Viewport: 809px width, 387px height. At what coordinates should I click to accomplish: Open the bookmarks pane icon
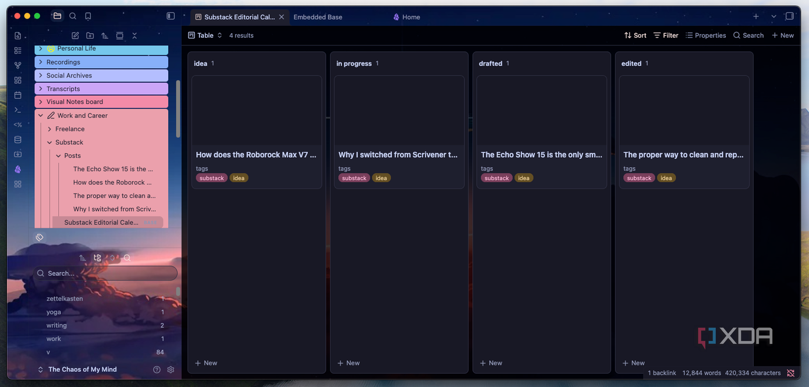click(88, 16)
